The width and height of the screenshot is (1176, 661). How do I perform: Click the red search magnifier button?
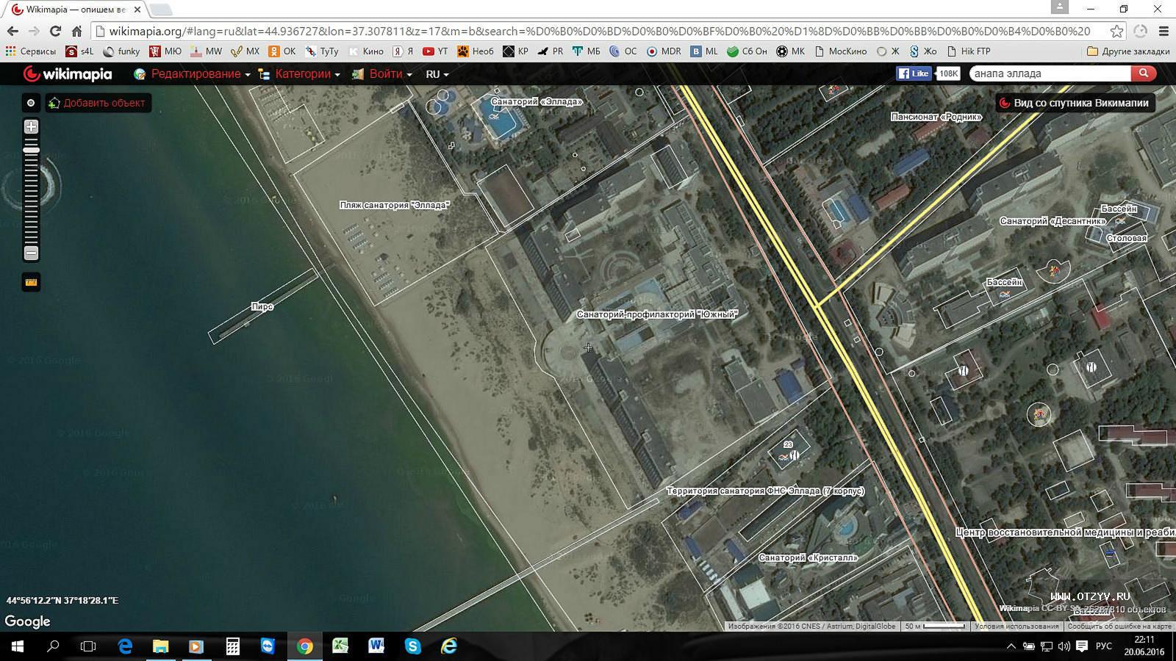[1143, 73]
